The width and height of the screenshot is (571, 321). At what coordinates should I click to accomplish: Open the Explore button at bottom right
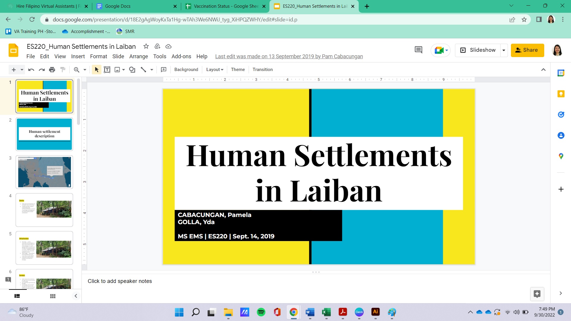(x=537, y=294)
